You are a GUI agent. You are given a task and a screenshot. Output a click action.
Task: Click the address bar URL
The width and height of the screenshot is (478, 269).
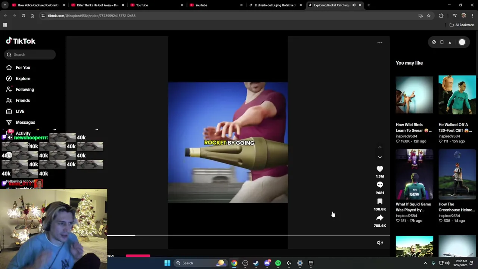(x=91, y=16)
